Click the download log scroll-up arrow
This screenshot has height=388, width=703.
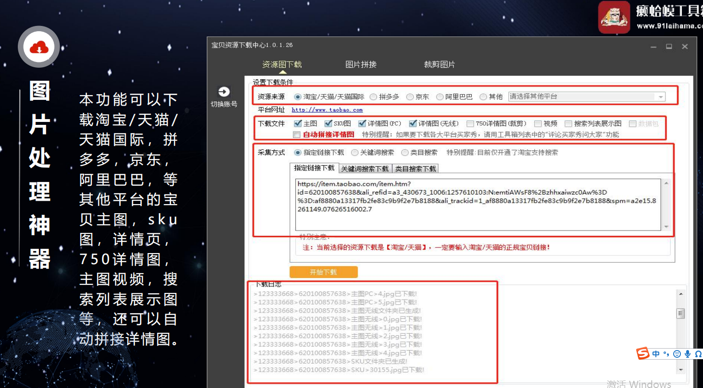[x=680, y=294]
